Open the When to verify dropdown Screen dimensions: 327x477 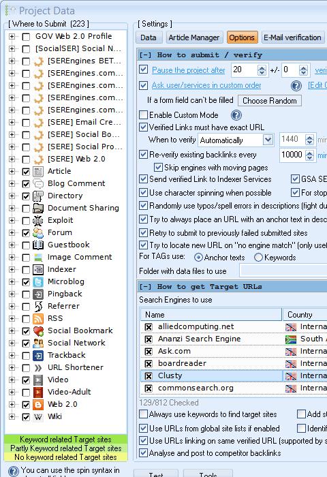[x=268, y=140]
